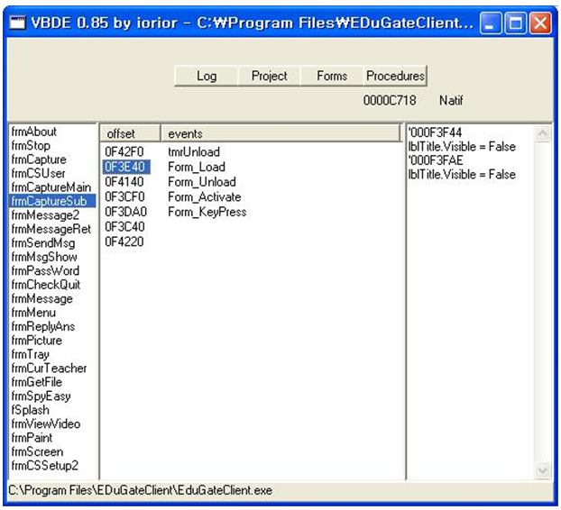The height and width of the screenshot is (510, 561).
Task: Close the VBDE window
Action: coord(540,23)
